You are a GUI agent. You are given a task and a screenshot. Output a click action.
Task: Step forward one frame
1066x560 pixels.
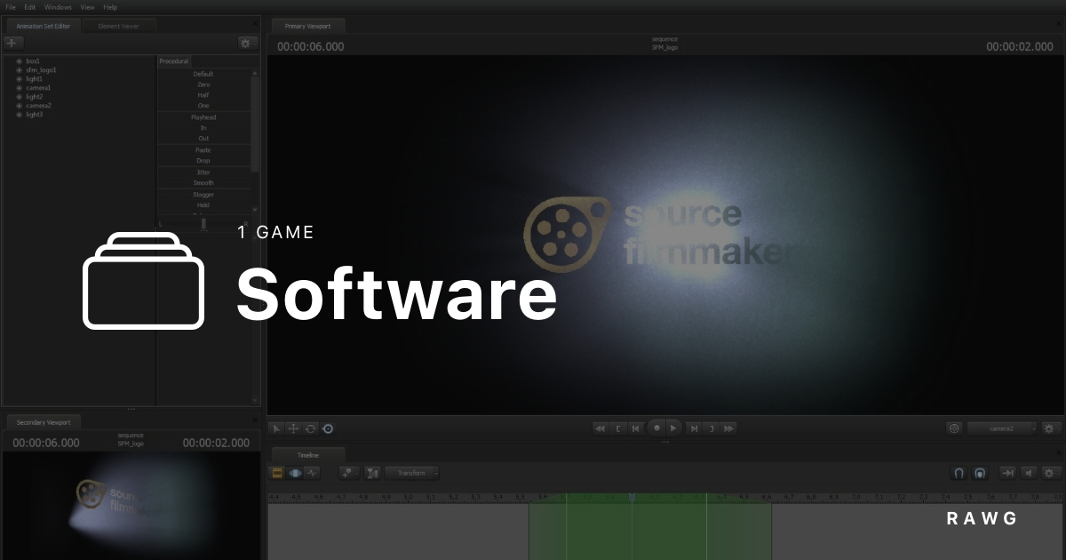pyautogui.click(x=695, y=428)
